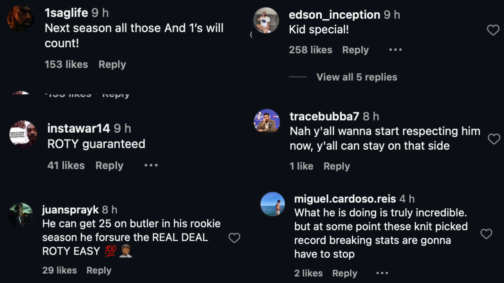504x283 pixels.
Task: Heart the juansprayk comment about Butler
Action: click(x=234, y=238)
